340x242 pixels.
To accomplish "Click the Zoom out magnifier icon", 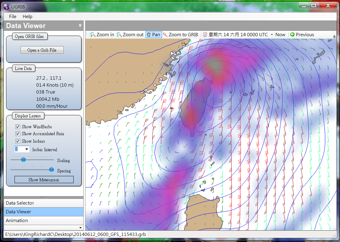I will coord(119,35).
